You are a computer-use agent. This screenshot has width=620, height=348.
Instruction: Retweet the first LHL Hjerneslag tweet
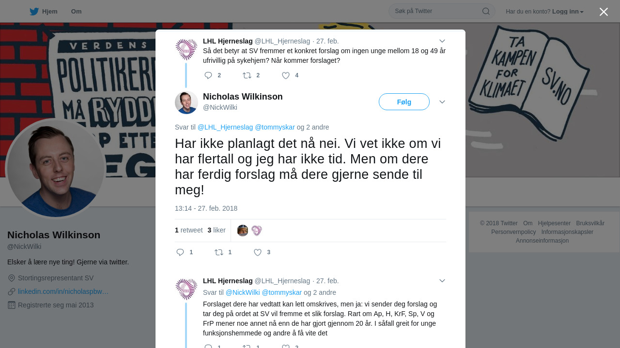247,75
